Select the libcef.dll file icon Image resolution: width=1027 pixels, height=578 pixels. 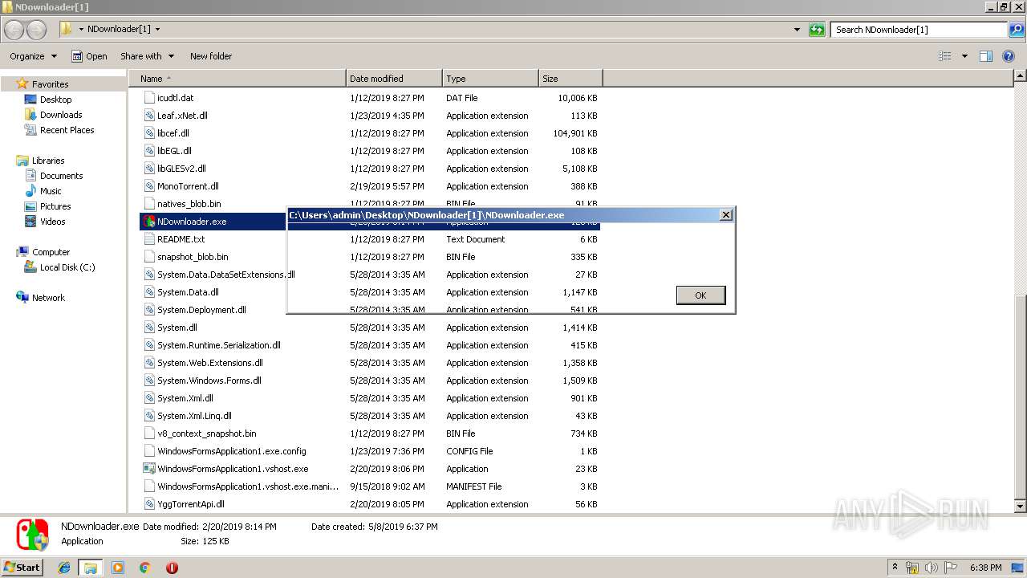148,133
